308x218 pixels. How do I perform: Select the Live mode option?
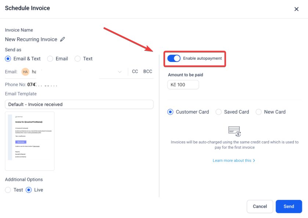click(29, 190)
